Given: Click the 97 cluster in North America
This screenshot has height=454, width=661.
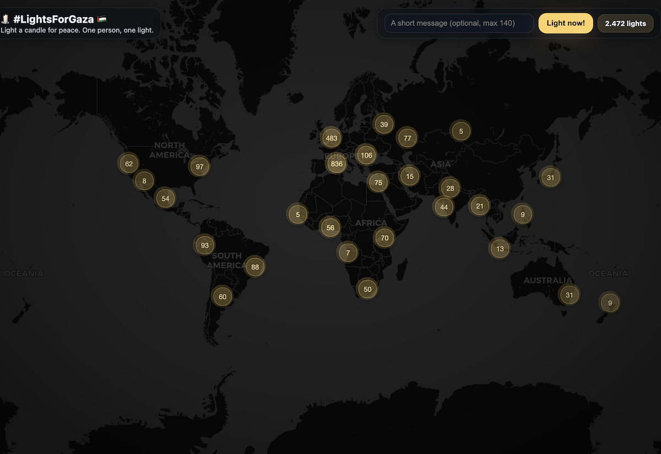Looking at the screenshot, I should tap(200, 166).
